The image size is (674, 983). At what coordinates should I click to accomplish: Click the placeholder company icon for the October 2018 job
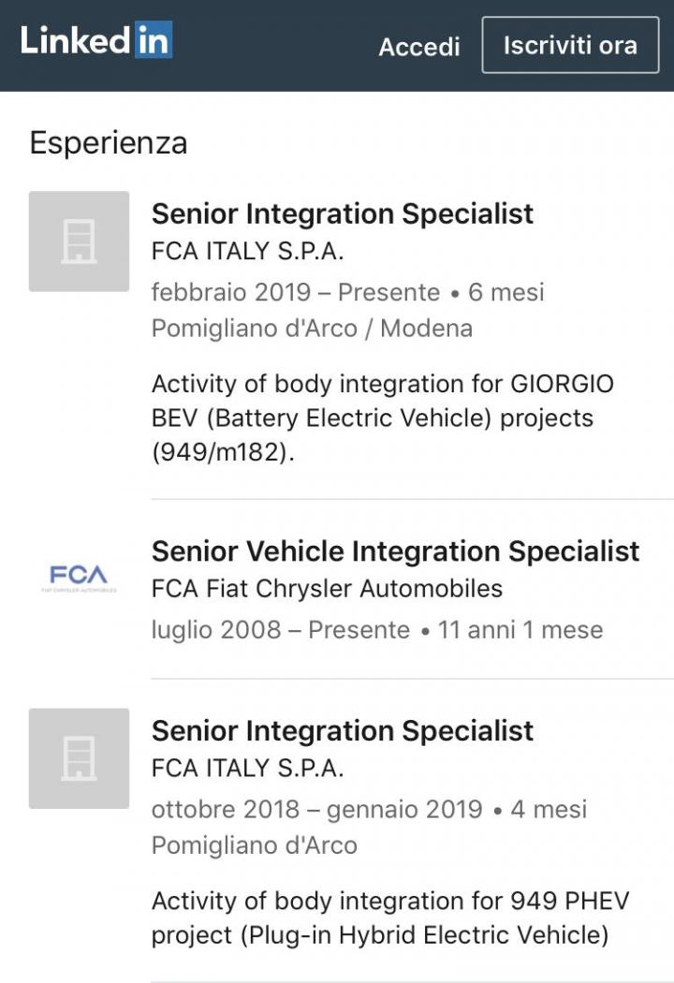79,758
